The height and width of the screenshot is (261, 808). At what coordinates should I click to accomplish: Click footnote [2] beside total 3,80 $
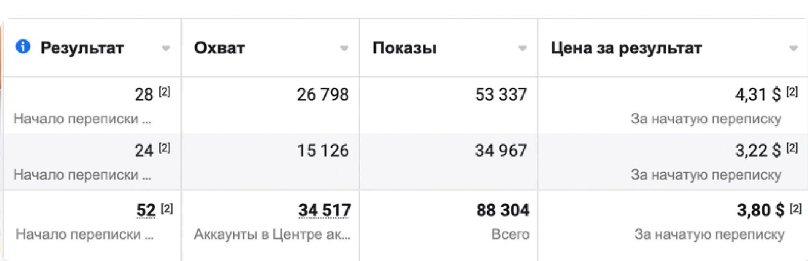796,208
